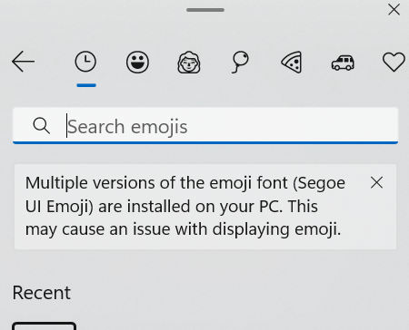409x330 pixels.
Task: Open the people emoji category
Action: 189,63
